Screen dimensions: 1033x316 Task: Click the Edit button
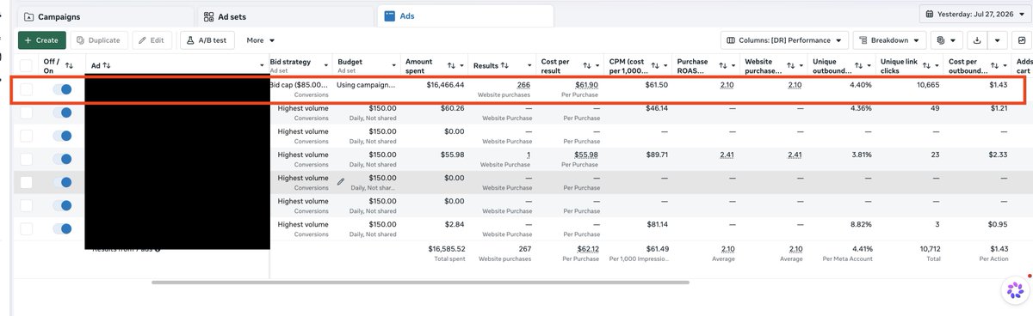click(152, 40)
